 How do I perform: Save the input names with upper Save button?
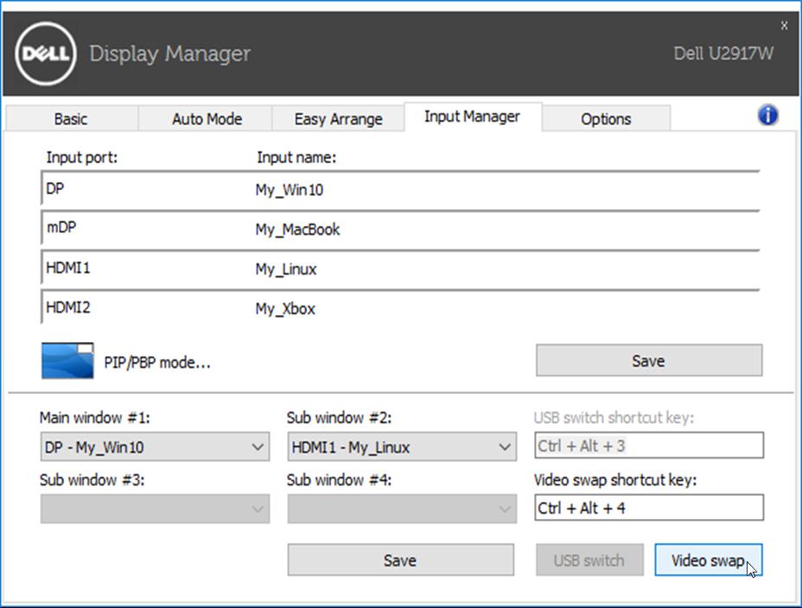pyautogui.click(x=649, y=361)
